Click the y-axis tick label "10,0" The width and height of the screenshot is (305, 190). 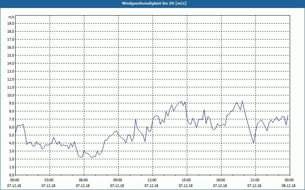point(11,95)
